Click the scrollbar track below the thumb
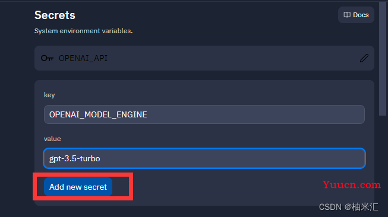This screenshot has width=388, height=217. (383, 165)
